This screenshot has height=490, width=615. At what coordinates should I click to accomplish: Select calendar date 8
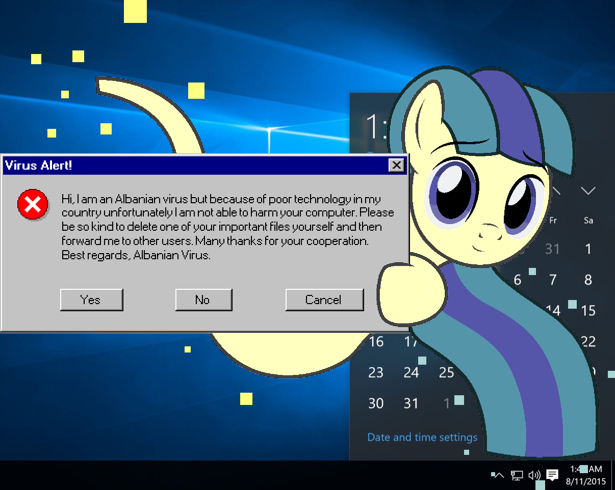pyautogui.click(x=588, y=280)
